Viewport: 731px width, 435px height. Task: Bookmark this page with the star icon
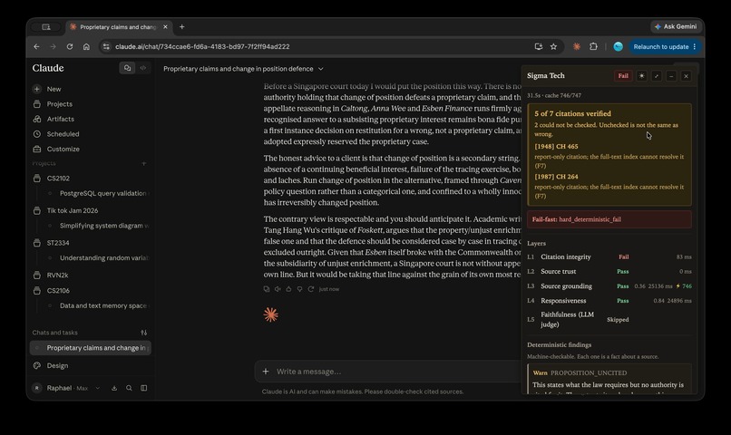point(553,46)
